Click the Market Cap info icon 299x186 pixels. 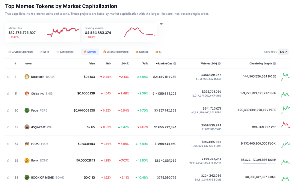(174, 64)
